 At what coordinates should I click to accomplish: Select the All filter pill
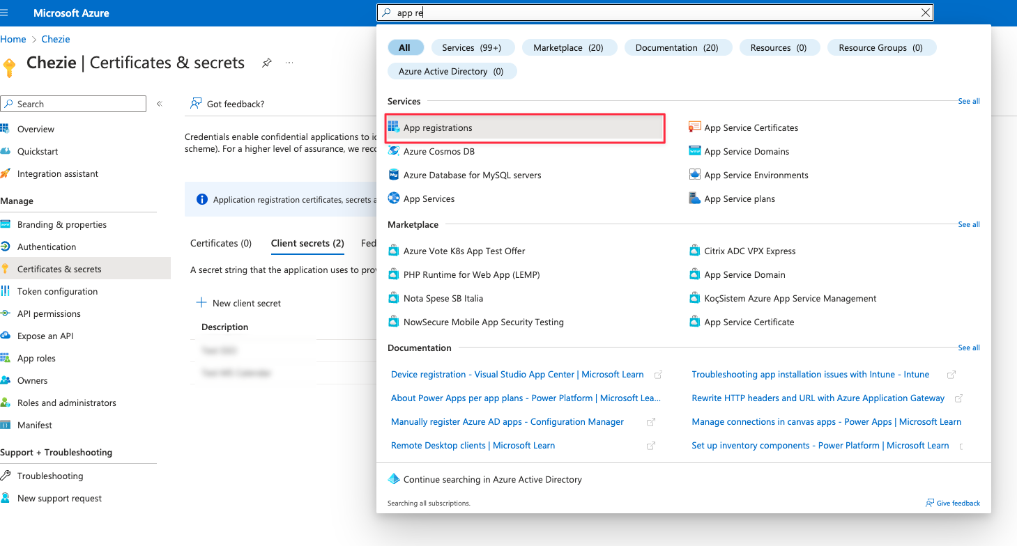(404, 47)
